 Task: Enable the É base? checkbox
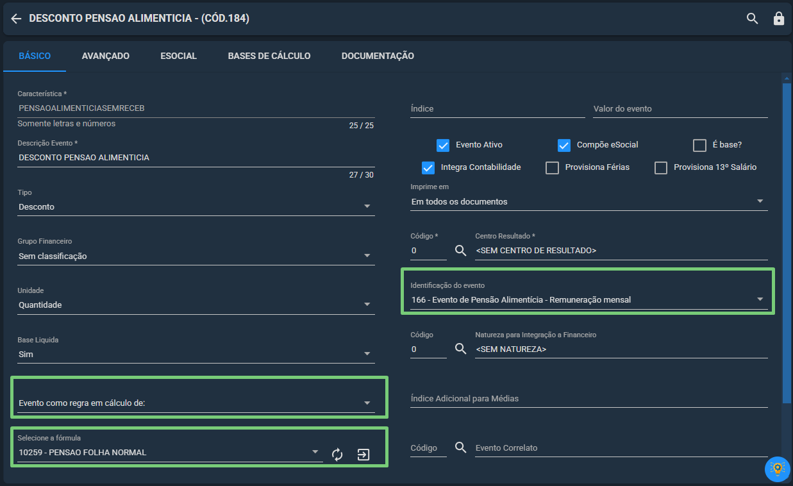(699, 145)
